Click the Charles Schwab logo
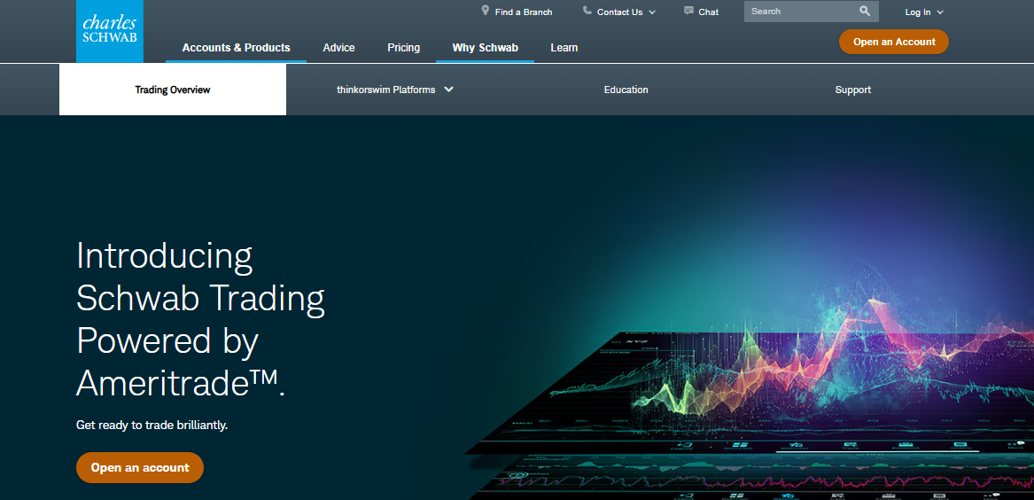The image size is (1034, 500). [x=110, y=31]
